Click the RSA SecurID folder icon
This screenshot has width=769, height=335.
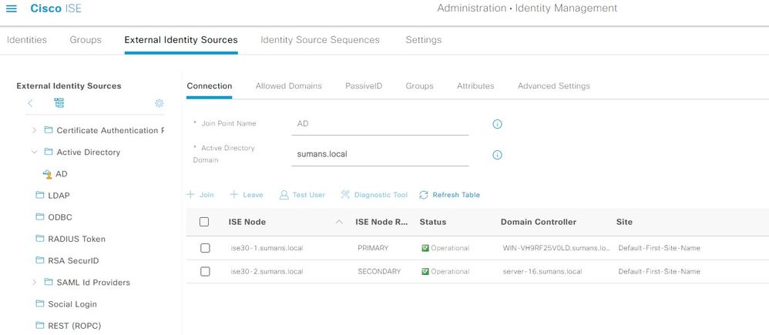point(40,260)
